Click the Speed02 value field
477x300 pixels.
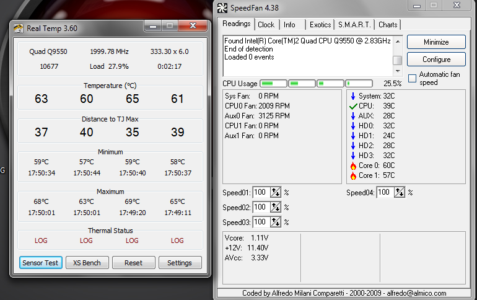tap(261, 207)
